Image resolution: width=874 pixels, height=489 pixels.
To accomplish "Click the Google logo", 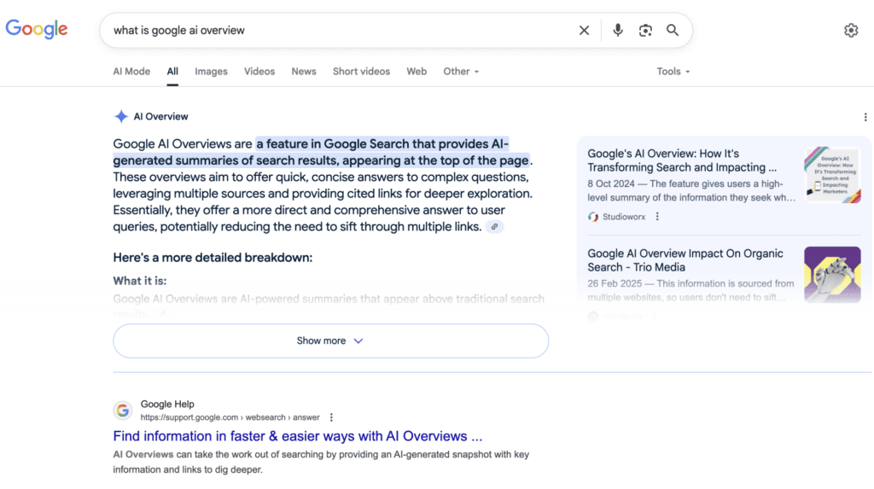I will coord(37,29).
